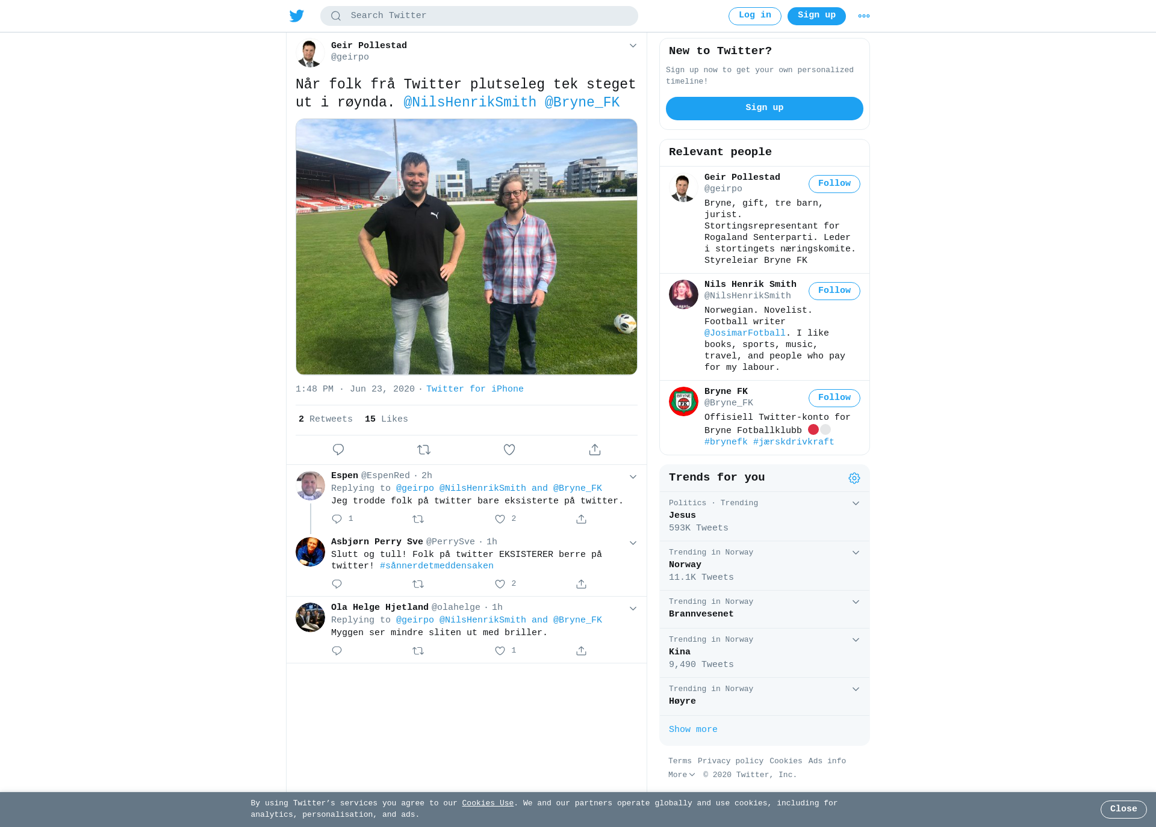1156x827 pixels.
Task: Share the main tweet via share icon
Action: pos(595,449)
